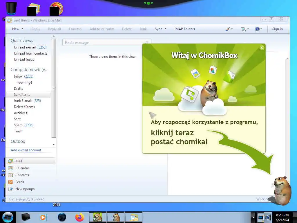Image resolution: width=297 pixels, height=223 pixels.
Task: Open the Sent folder
Action: [17, 119]
